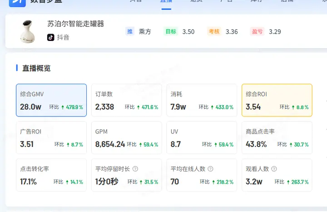Open the product image thumbnail
Screen dimensions: 327x212
click(28, 31)
